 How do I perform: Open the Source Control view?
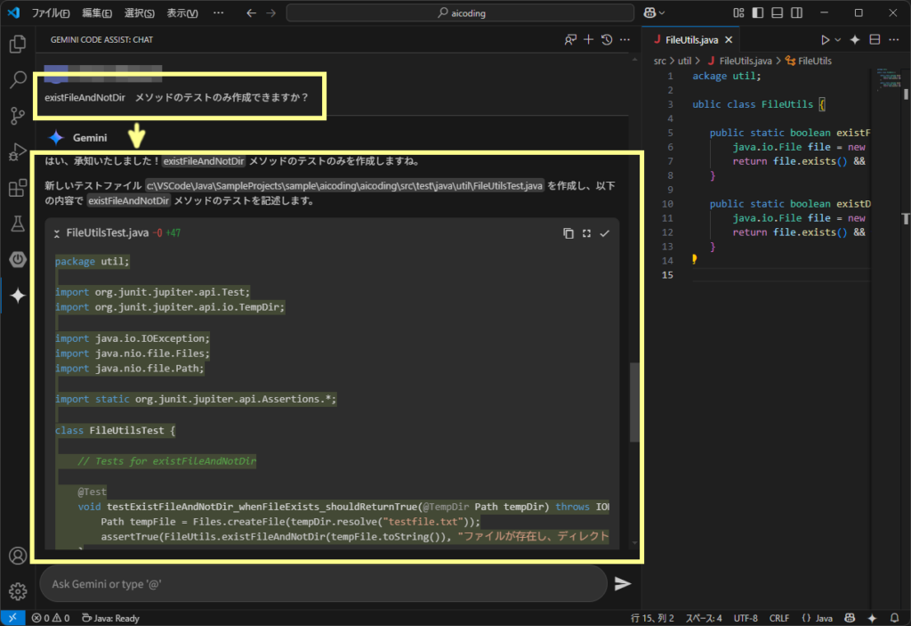click(x=18, y=115)
